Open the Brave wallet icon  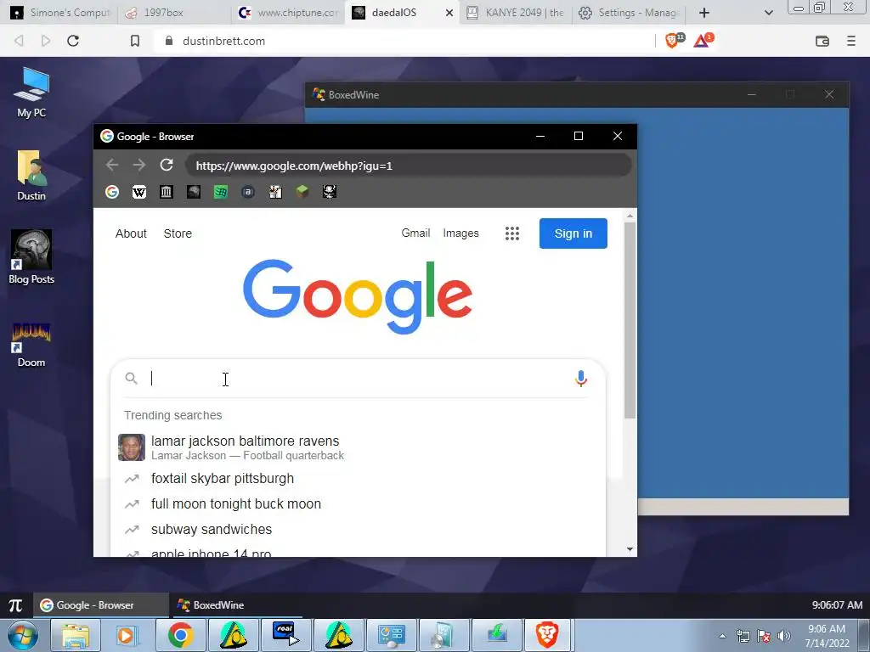[x=822, y=41]
